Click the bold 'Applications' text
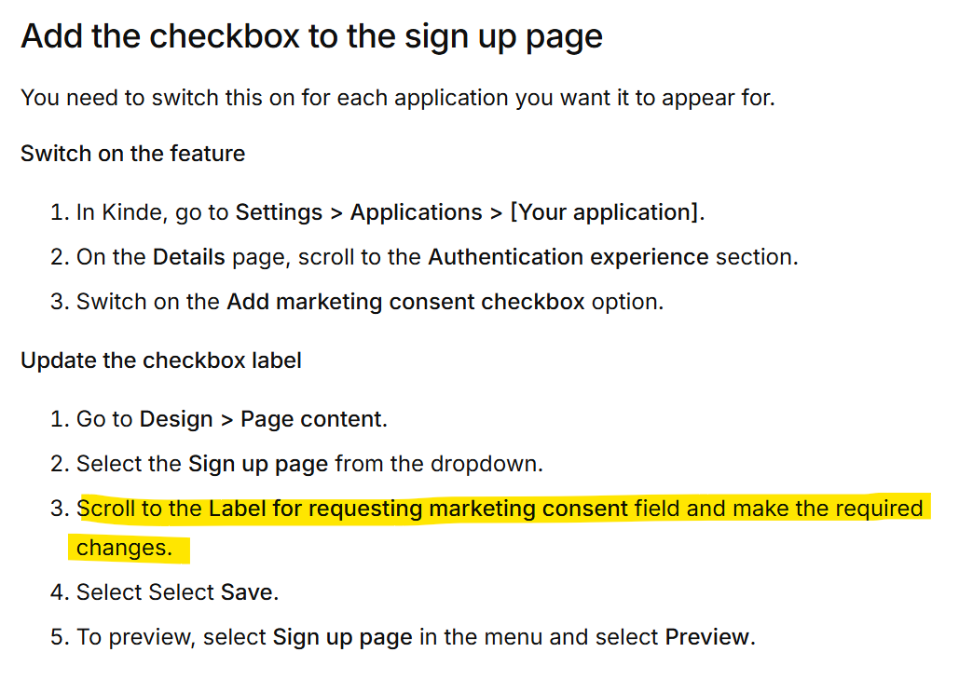 point(416,212)
